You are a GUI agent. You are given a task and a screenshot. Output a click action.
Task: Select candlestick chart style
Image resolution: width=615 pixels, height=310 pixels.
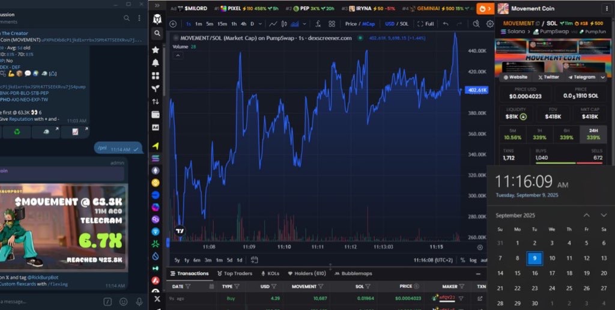pyautogui.click(x=284, y=24)
